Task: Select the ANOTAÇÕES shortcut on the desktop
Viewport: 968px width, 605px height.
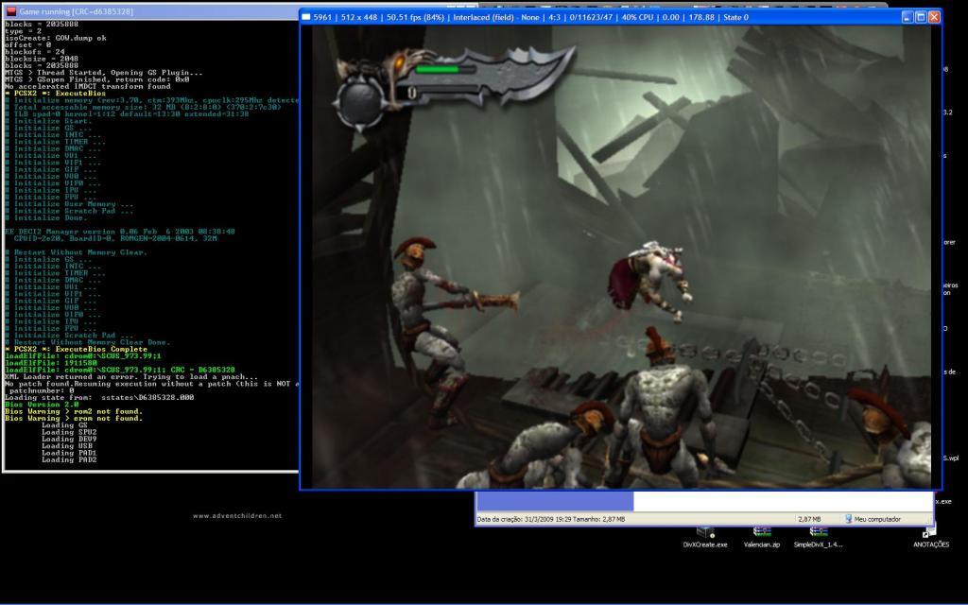Action: click(x=931, y=537)
